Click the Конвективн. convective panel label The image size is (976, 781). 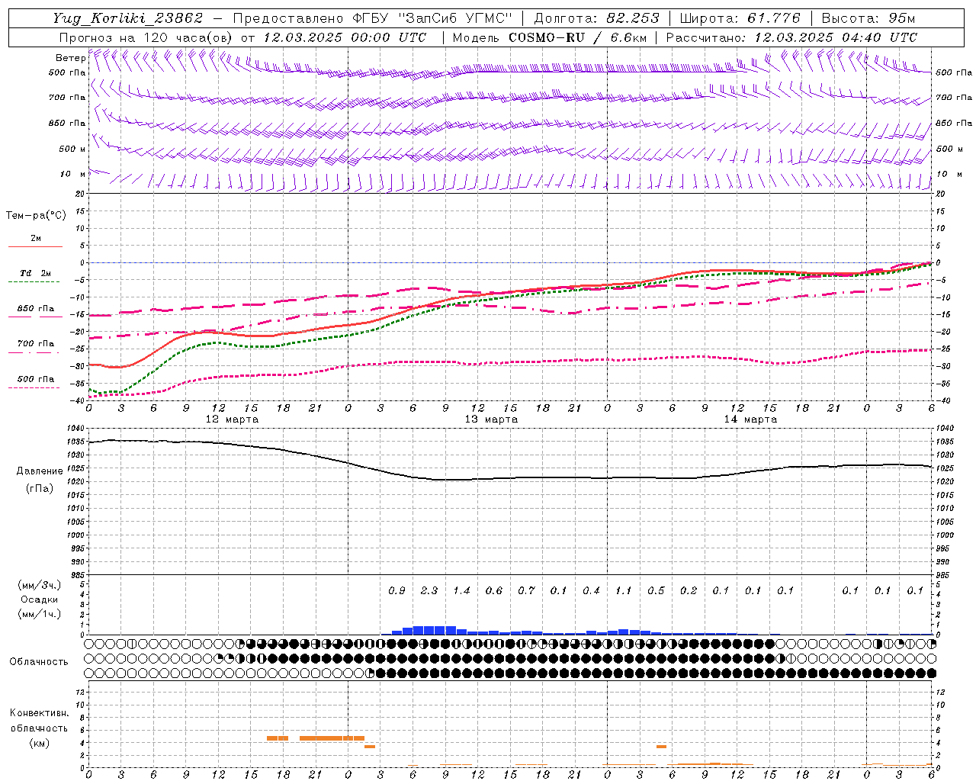point(39,713)
